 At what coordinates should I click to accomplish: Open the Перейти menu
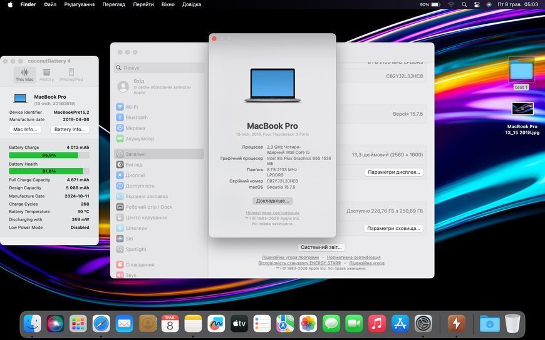click(x=143, y=4)
